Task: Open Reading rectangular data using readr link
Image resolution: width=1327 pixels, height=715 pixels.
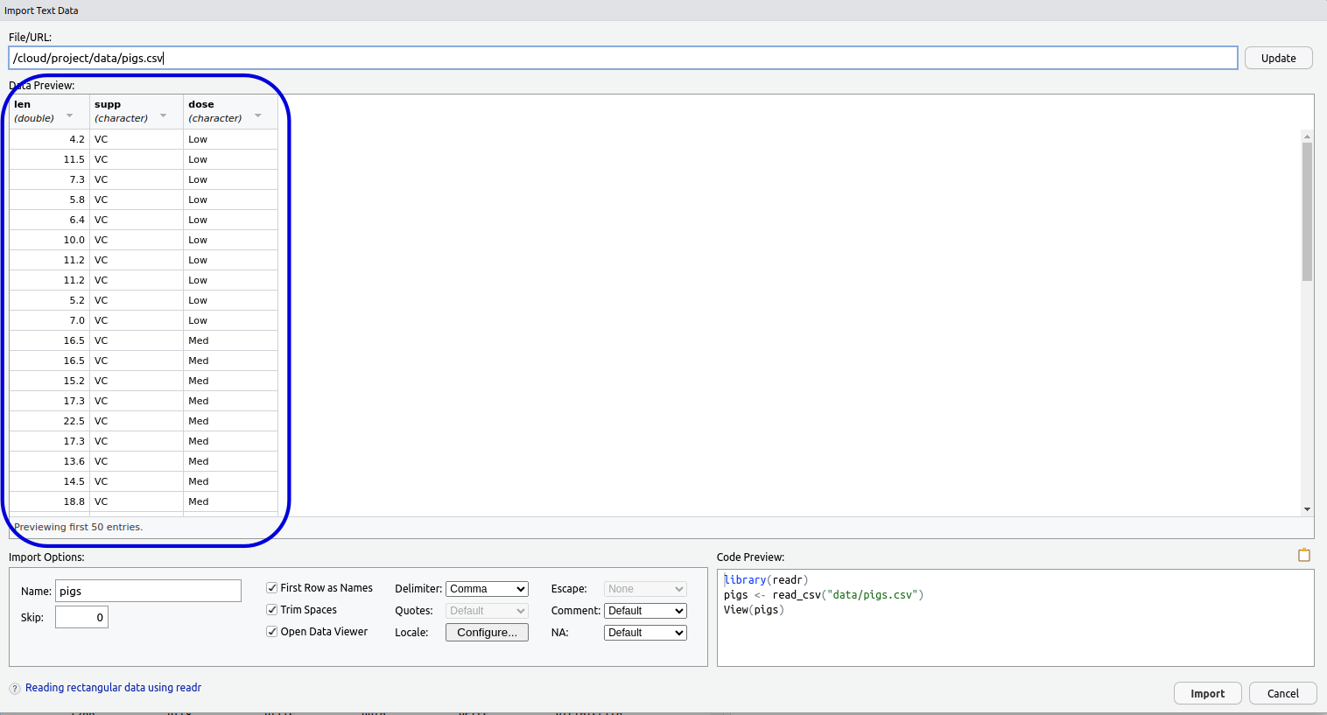Action: [x=113, y=688]
